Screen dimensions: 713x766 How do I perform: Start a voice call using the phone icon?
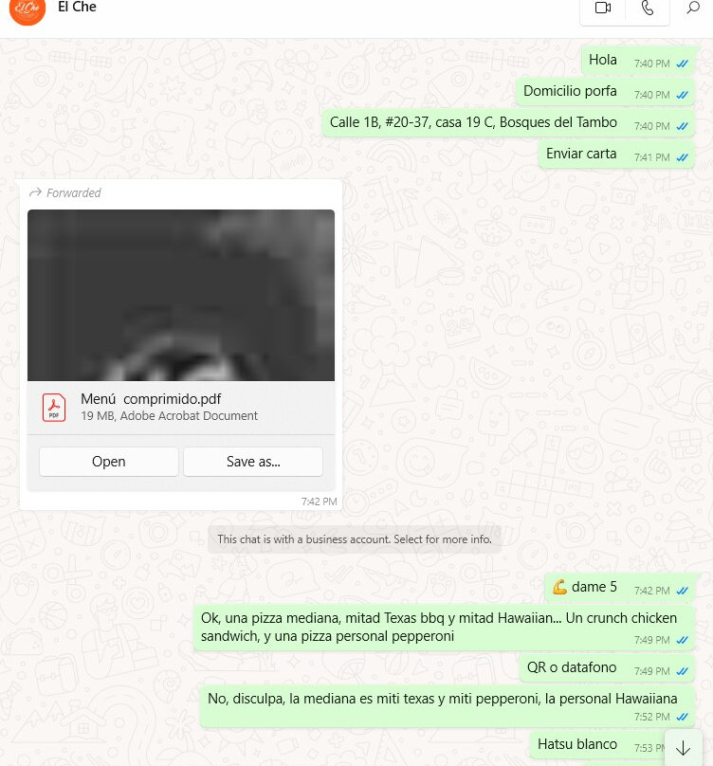647,8
